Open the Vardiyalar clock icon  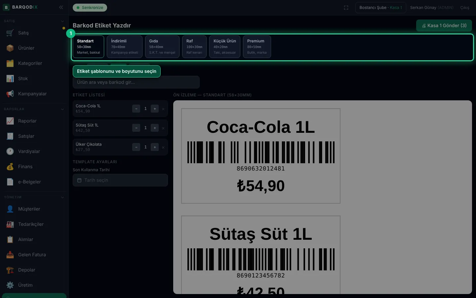[x=10, y=151]
